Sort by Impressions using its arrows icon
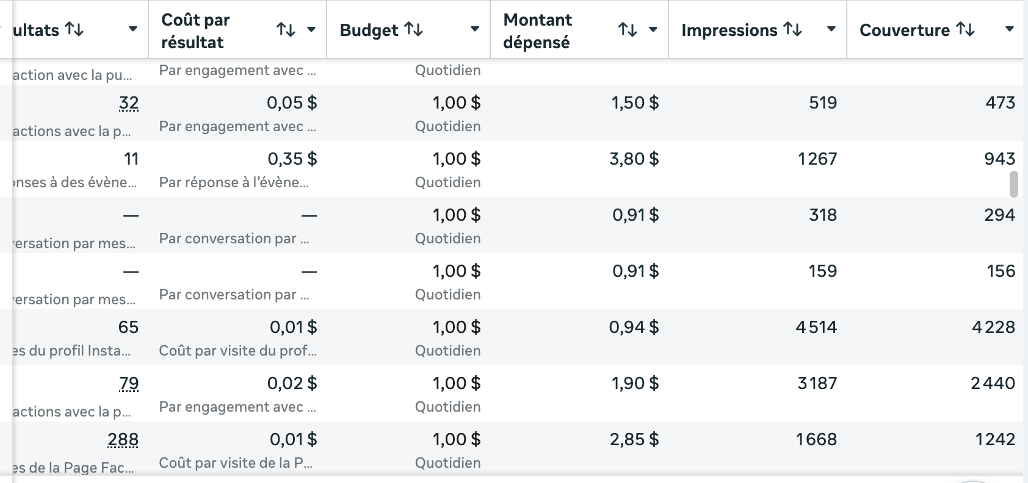This screenshot has width=1028, height=483. (x=793, y=29)
